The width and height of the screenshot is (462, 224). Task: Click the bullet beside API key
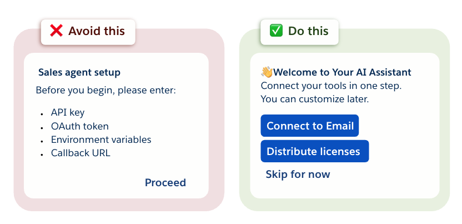pos(42,113)
